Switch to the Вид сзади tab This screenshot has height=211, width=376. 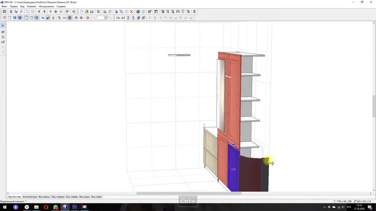tap(85, 197)
